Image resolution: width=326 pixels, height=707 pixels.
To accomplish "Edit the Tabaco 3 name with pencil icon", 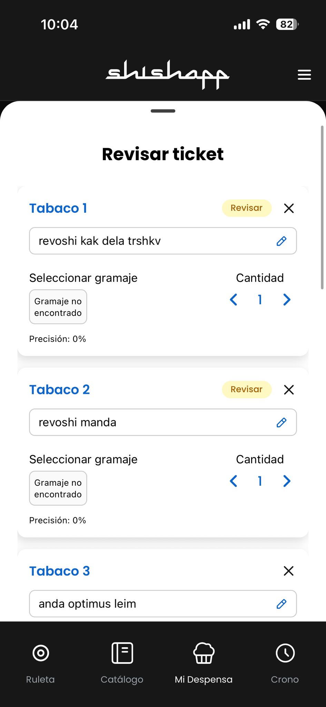I will pyautogui.click(x=281, y=604).
